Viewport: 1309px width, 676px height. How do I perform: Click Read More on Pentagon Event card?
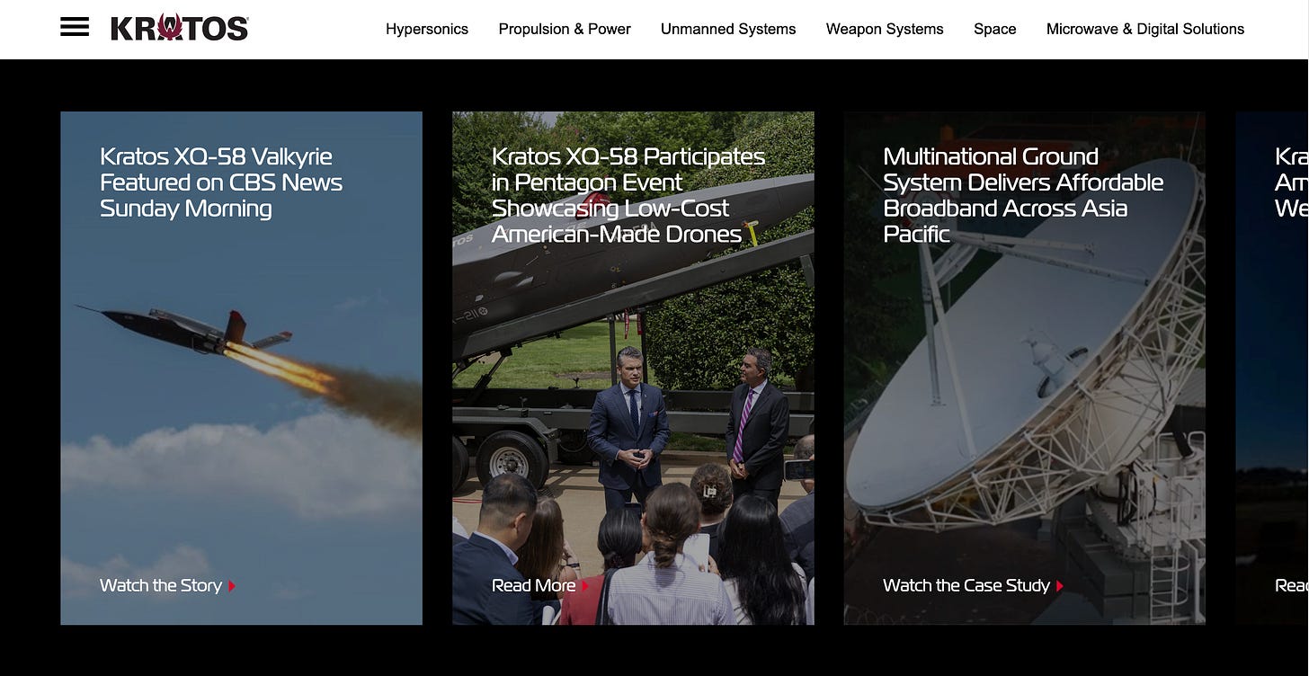[534, 585]
